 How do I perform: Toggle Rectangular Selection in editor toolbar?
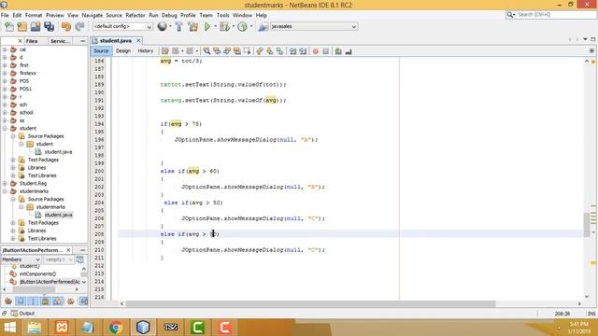click(x=247, y=51)
